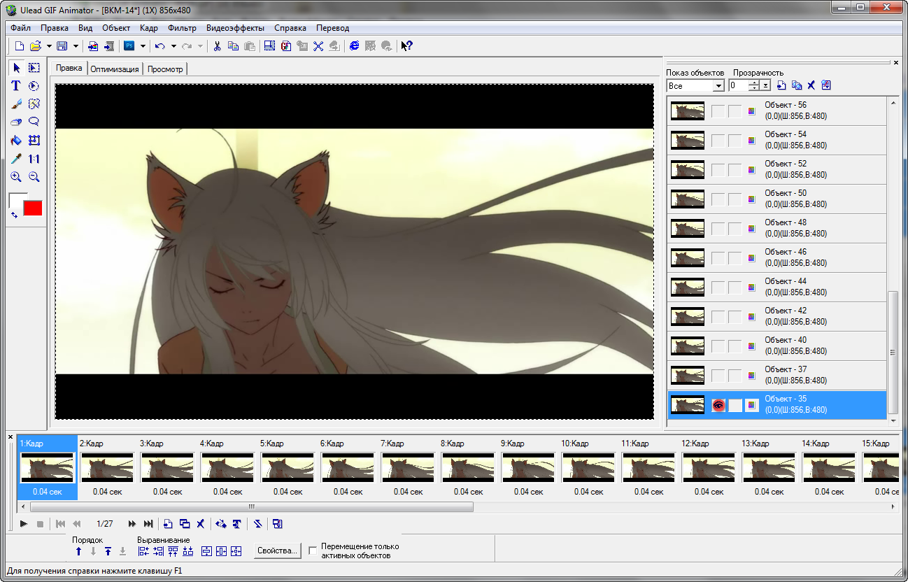Toggle lock box of Объект - 35

coord(735,405)
